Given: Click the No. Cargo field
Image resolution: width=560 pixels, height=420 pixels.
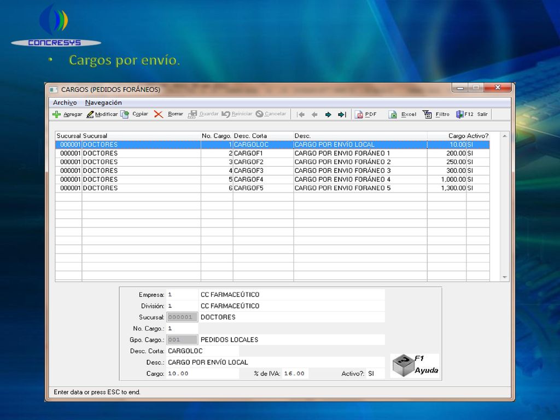Looking at the screenshot, I should click(182, 329).
